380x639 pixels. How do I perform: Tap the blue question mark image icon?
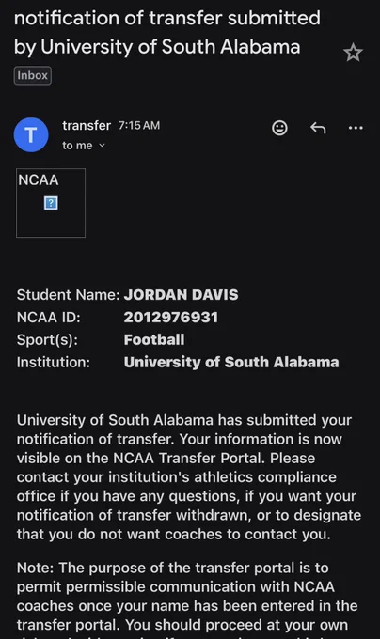click(51, 203)
